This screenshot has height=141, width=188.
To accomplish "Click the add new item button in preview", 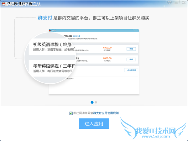I will [131, 70].
